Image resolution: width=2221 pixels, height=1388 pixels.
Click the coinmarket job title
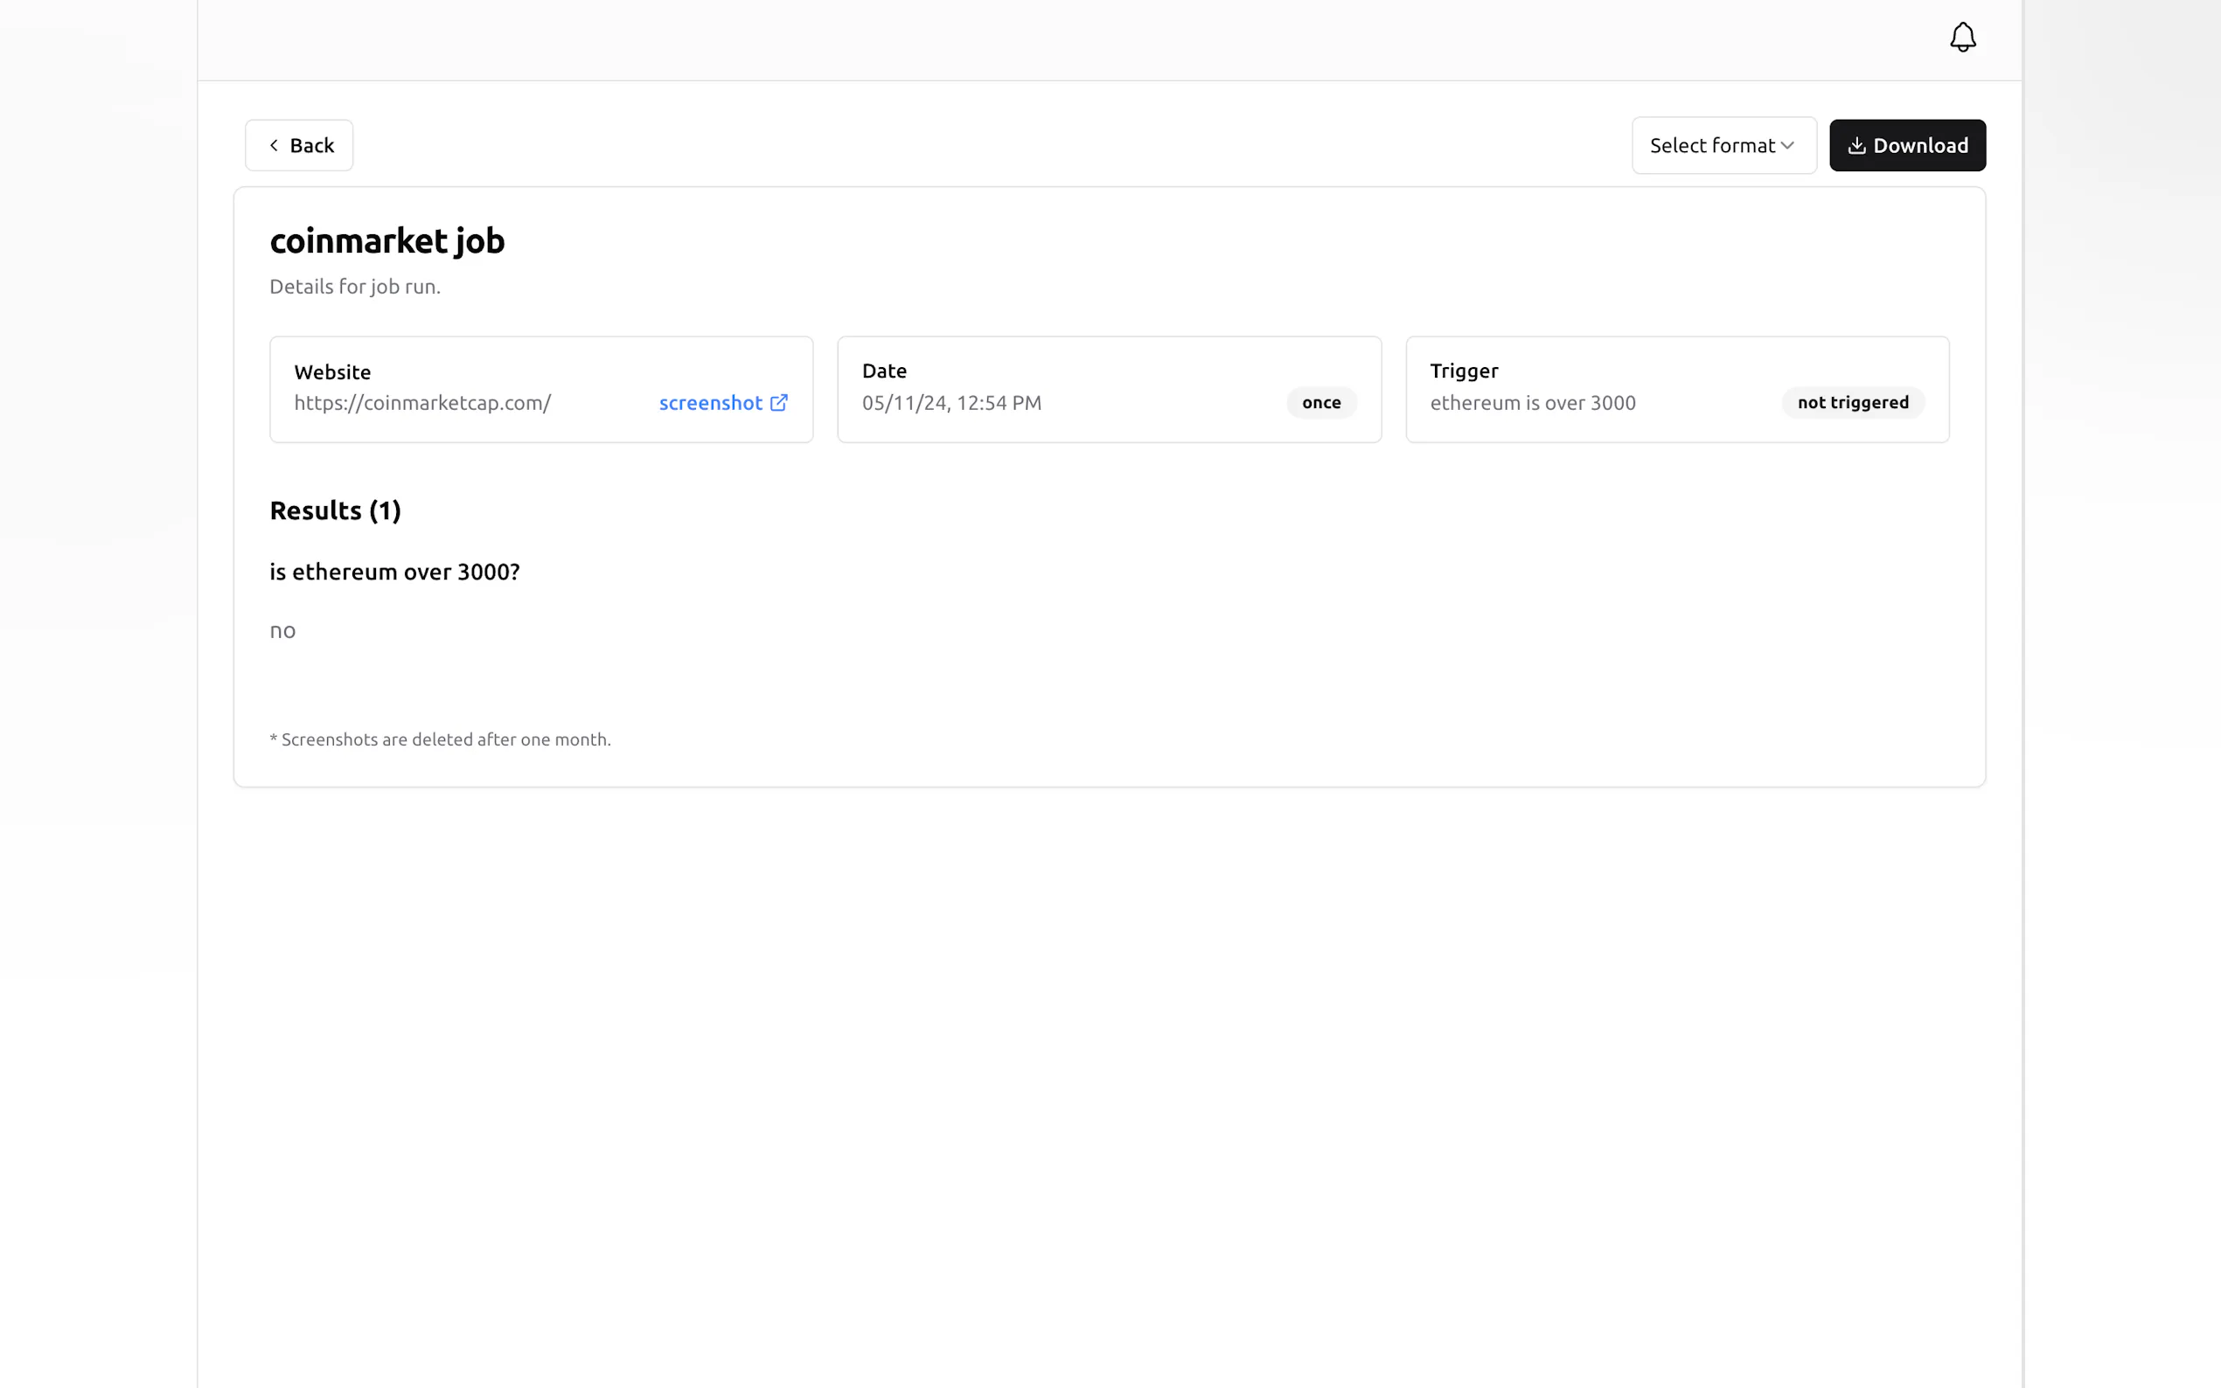click(x=386, y=240)
